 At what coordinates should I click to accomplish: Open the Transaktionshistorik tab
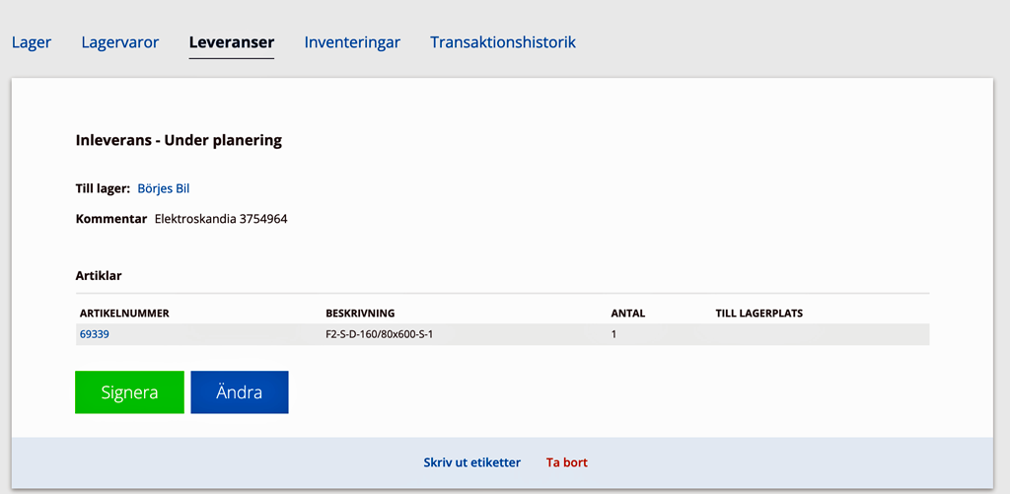pyautogui.click(x=503, y=42)
